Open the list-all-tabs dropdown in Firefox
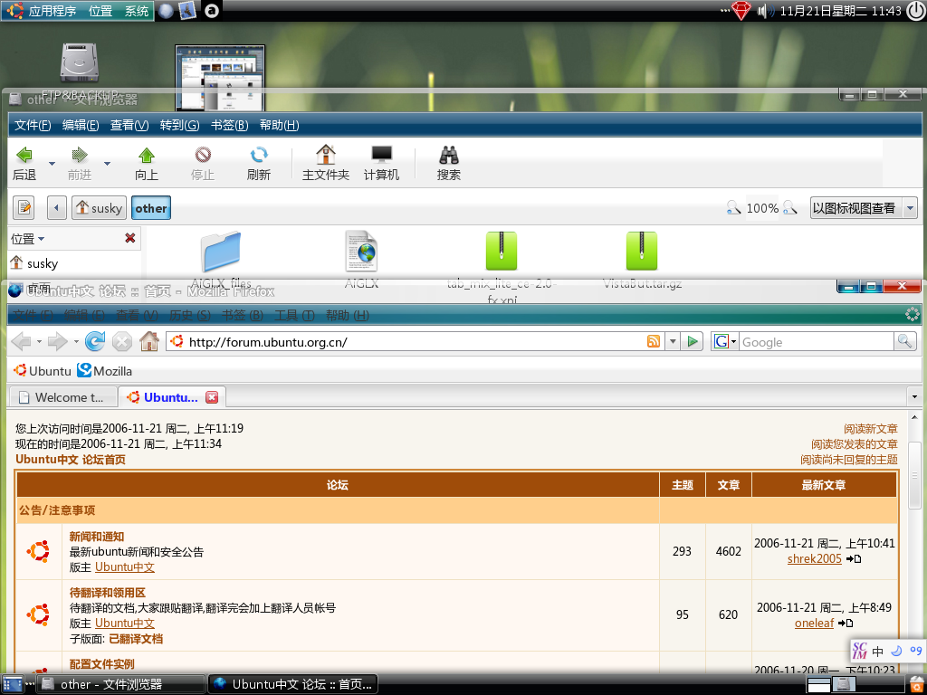The width and height of the screenshot is (927, 695). pyautogui.click(x=914, y=396)
